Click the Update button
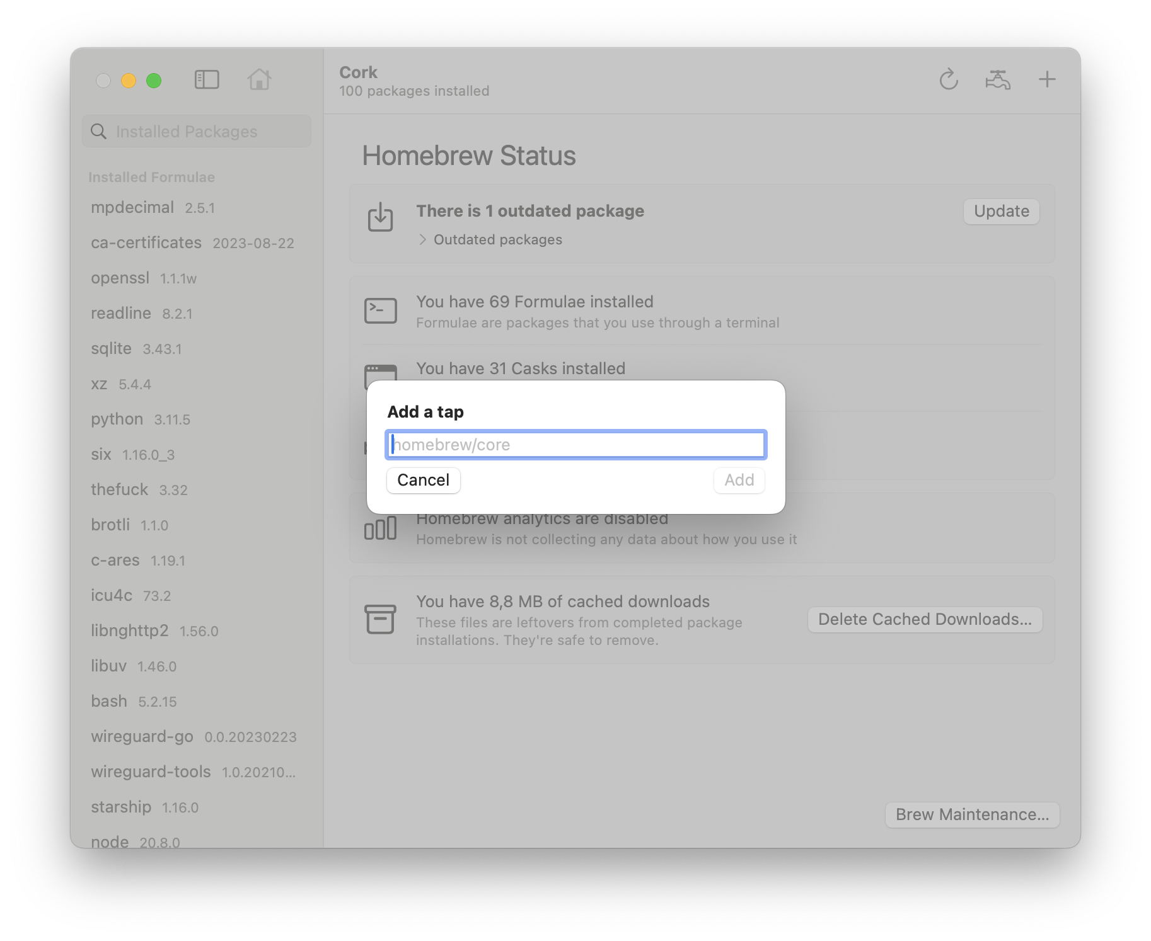1151x941 pixels. pos(1002,211)
